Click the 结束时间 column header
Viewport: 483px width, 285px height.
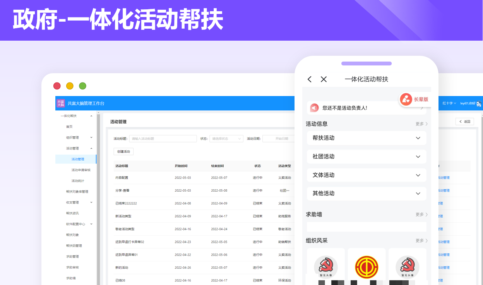(x=218, y=166)
